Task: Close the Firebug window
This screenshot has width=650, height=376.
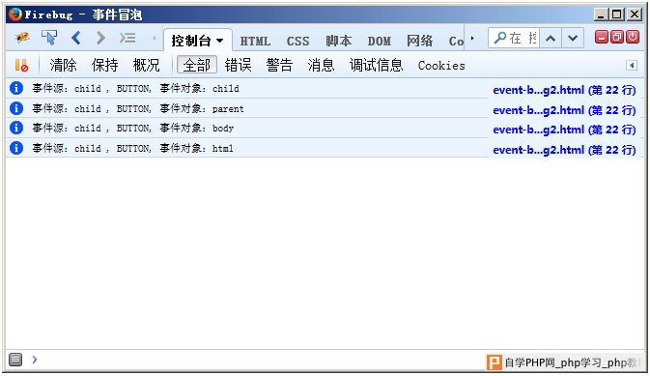Action: pyautogui.click(x=635, y=14)
